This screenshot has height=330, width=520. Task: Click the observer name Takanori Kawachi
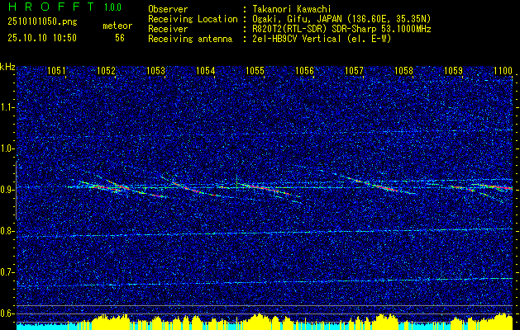[292, 9]
